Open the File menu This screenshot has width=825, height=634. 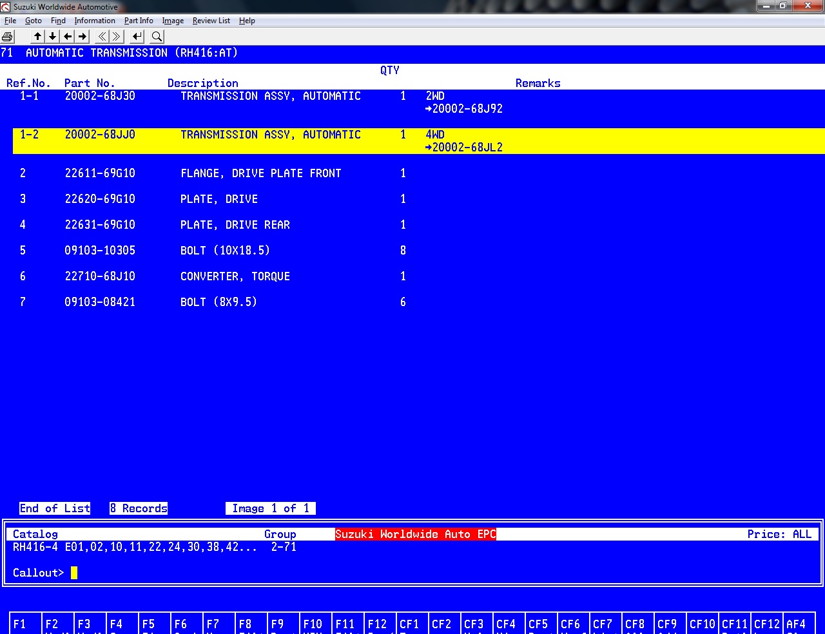pos(10,21)
